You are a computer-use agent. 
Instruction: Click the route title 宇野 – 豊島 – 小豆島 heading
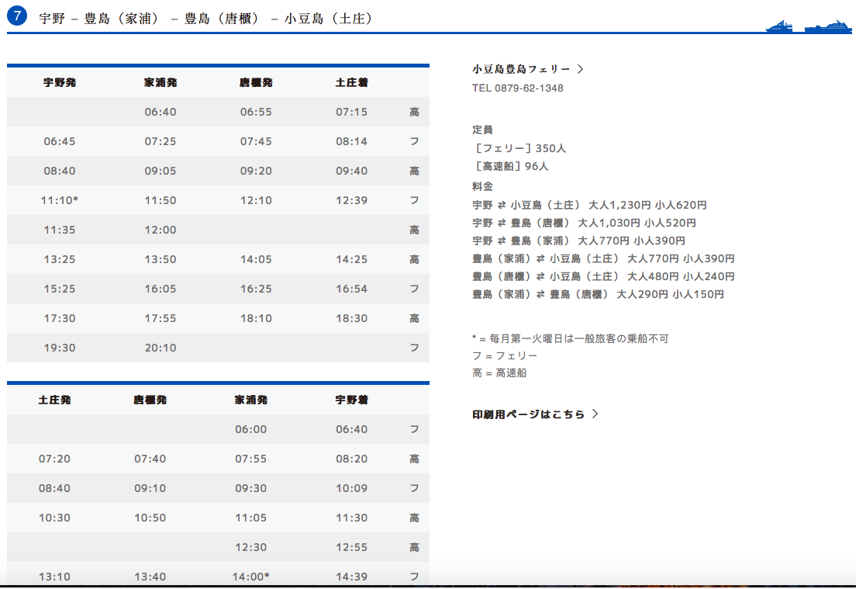206,18
